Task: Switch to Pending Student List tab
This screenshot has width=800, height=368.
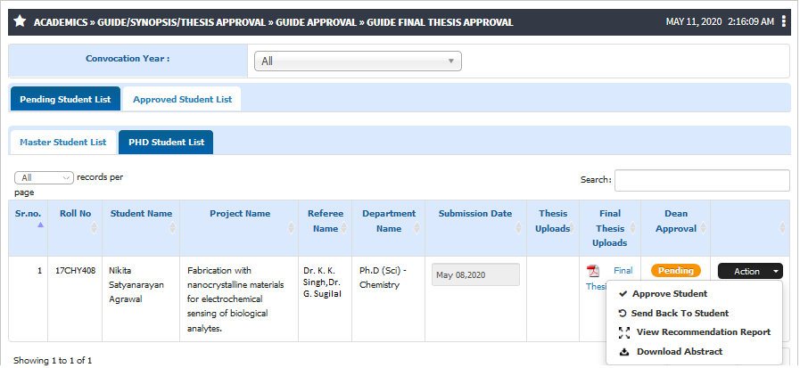Action: point(65,99)
